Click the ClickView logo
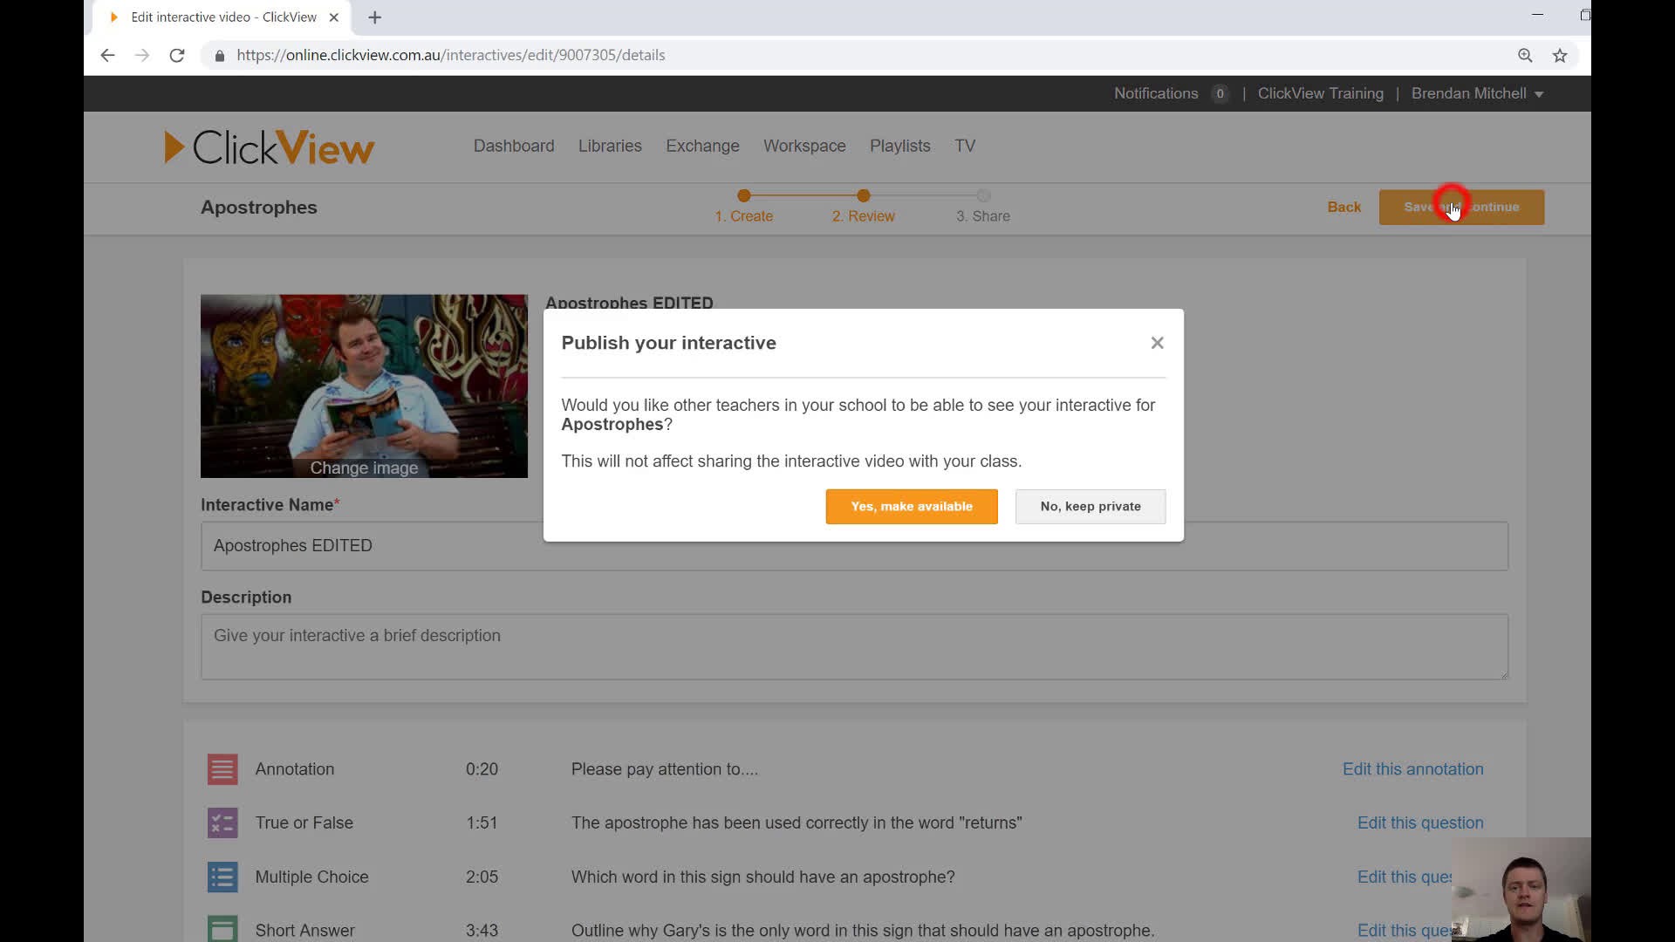Viewport: 1675px width, 942px height. pos(270,147)
